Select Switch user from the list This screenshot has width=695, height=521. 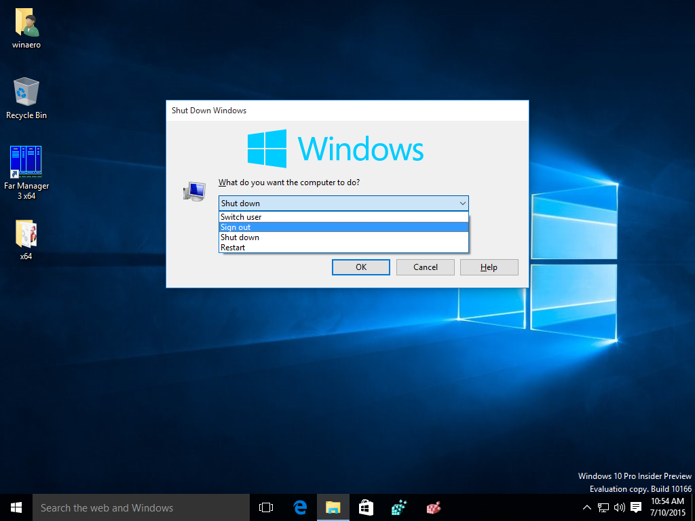(x=241, y=217)
